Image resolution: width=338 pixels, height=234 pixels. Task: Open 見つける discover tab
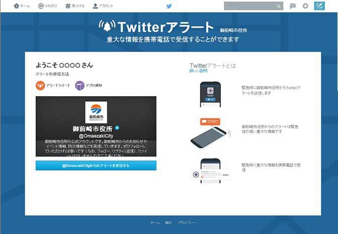click(x=75, y=6)
